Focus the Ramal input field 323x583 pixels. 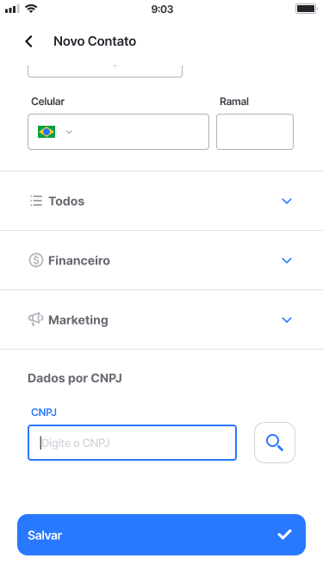[255, 132]
